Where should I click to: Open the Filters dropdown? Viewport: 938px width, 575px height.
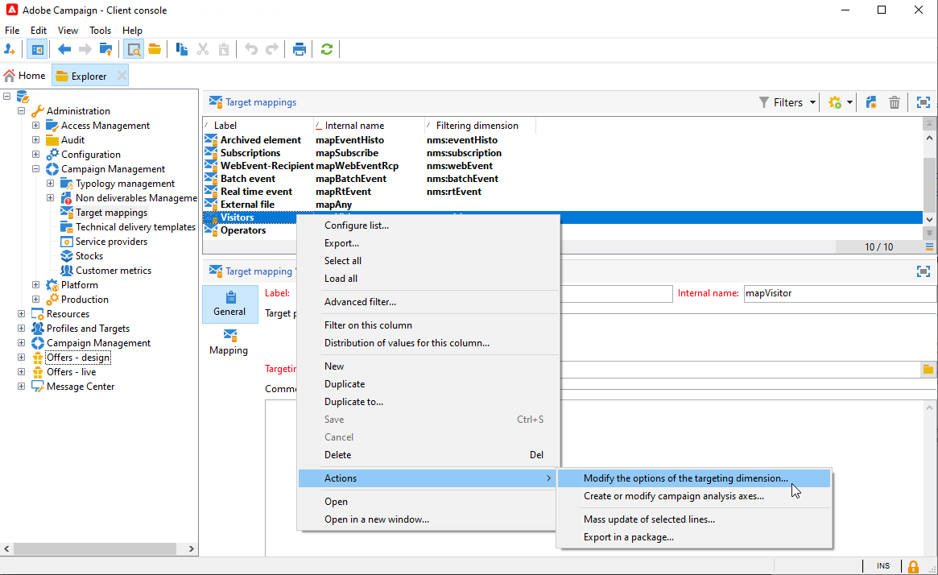tap(787, 102)
